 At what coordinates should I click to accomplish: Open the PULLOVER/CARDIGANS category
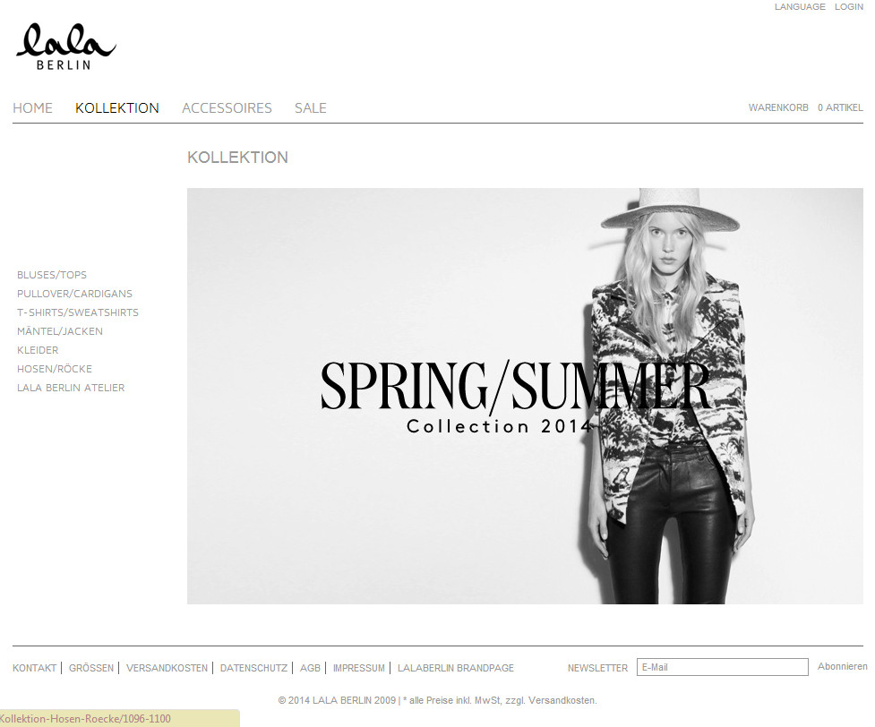click(x=74, y=294)
